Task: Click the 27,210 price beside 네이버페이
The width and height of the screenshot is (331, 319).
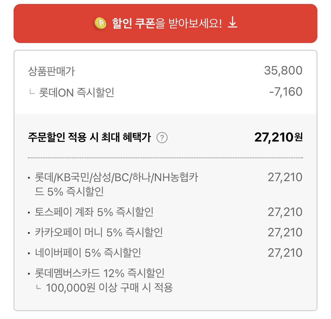Action: (285, 253)
